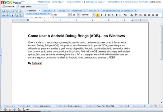The width and height of the screenshot is (163, 112).
Task: Click the Comentários link
Action: click(x=114, y=2)
